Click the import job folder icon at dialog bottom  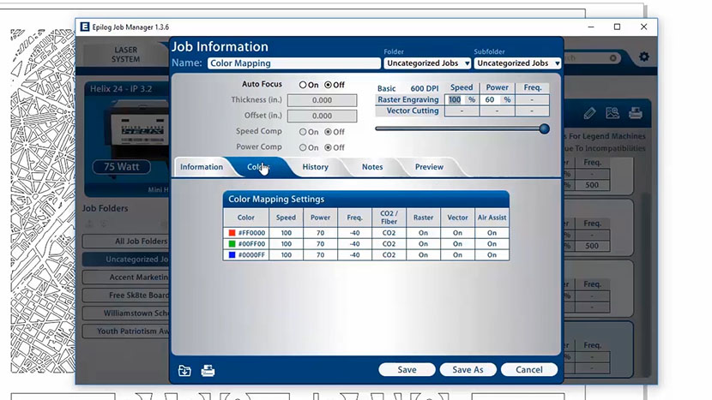[x=184, y=370]
